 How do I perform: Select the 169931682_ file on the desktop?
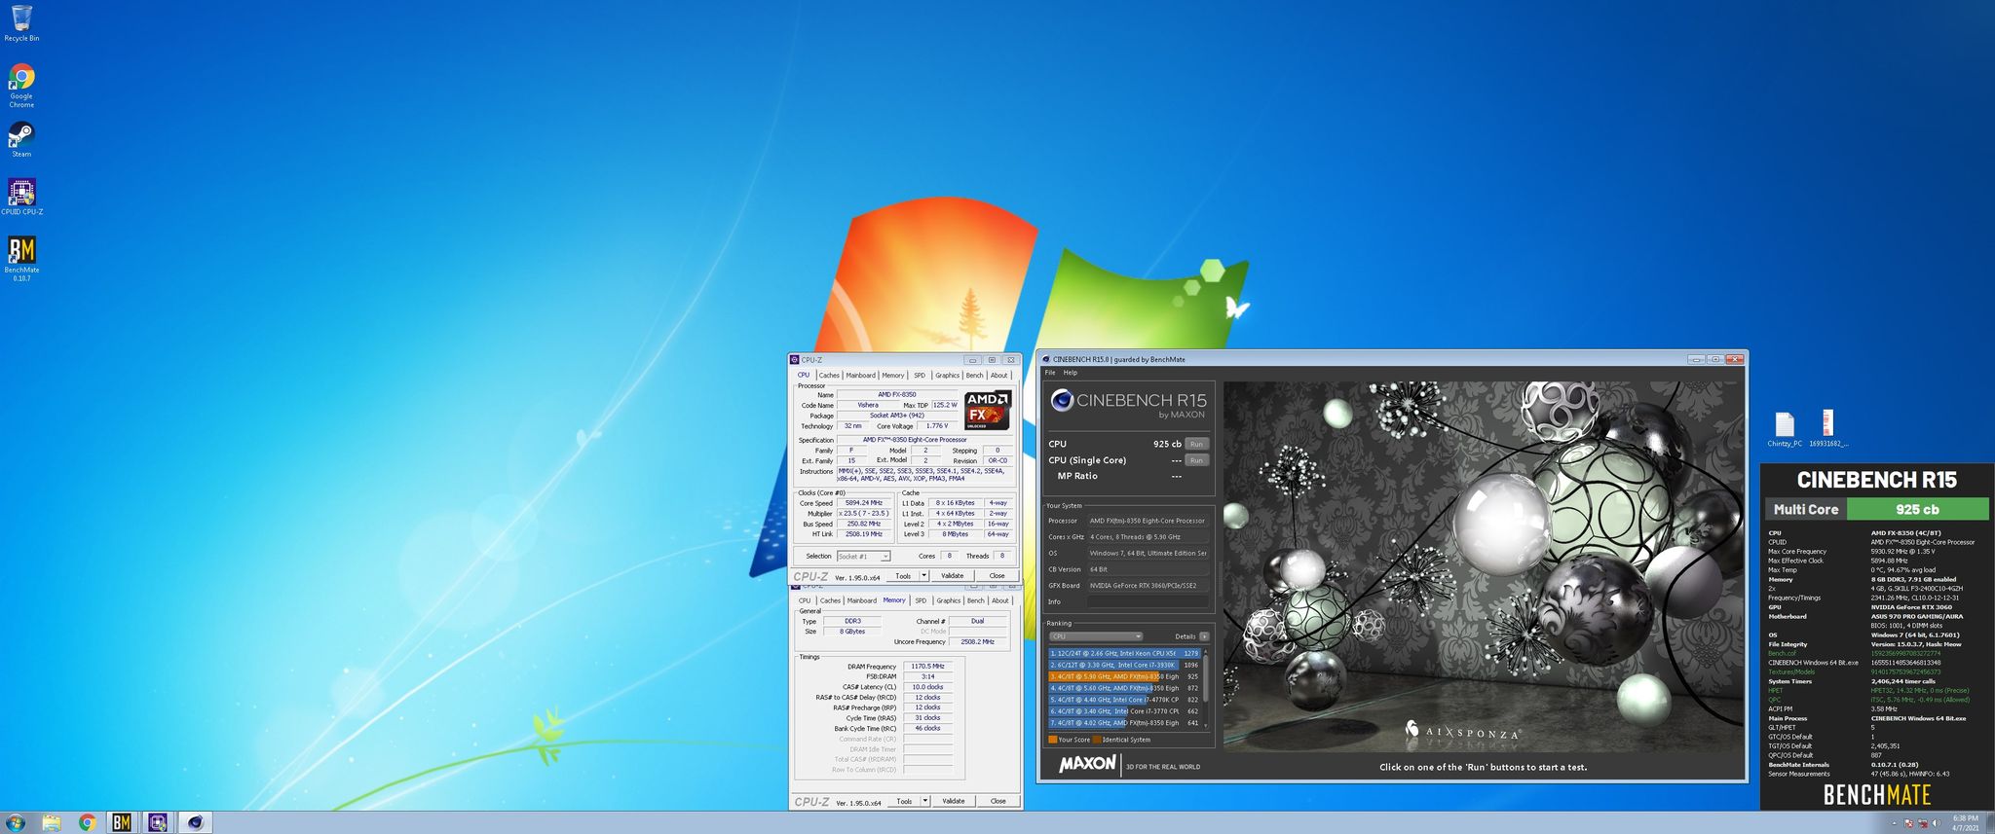click(1828, 429)
